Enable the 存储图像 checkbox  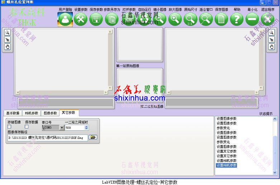click(10, 127)
